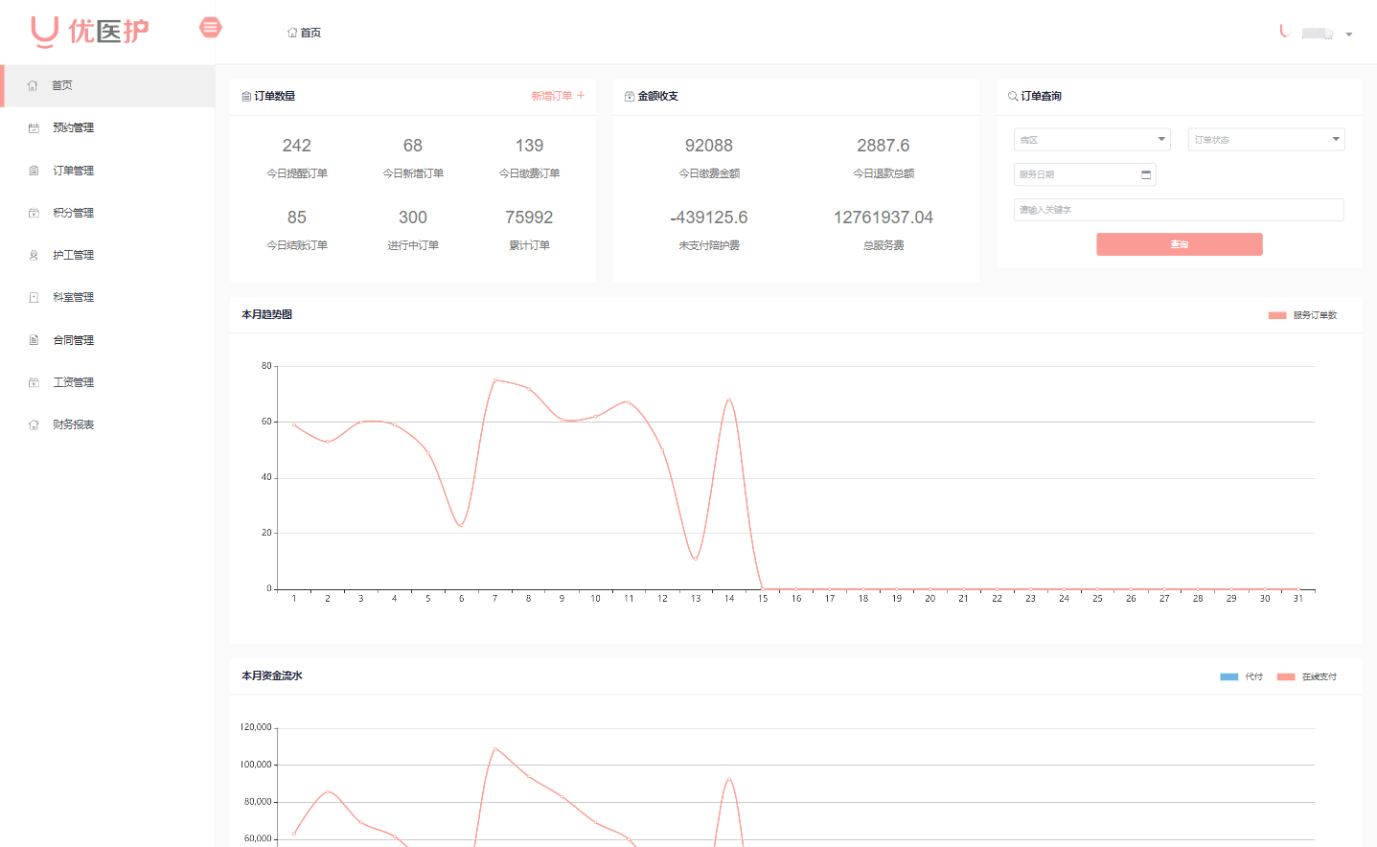This screenshot has height=847, width=1377.
Task: Click the 12761937.04 总服务费 value
Action: coord(884,217)
